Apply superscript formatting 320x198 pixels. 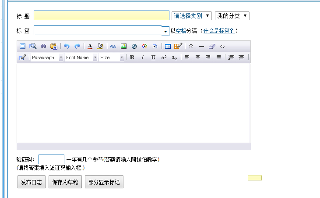(164, 58)
